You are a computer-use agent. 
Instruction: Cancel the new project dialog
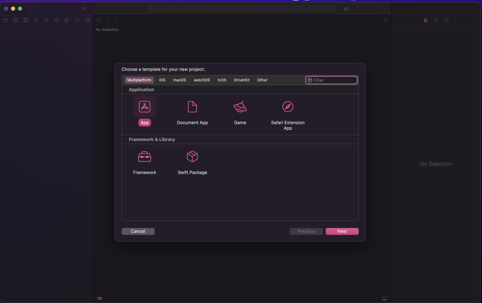pos(138,231)
